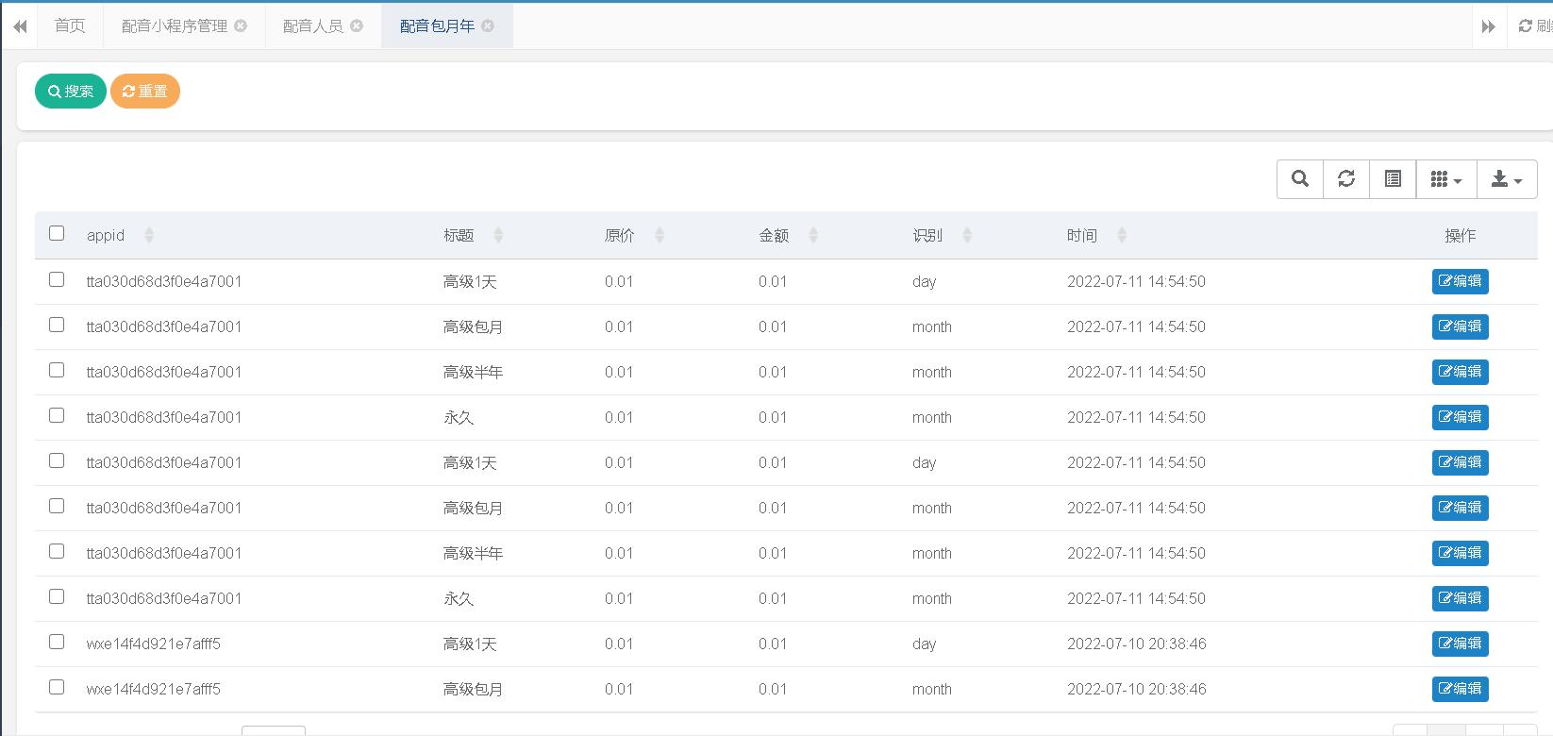Tick the checkbox for the first 高级1天 row
Viewport: 1553px width, 736px height.
point(57,280)
